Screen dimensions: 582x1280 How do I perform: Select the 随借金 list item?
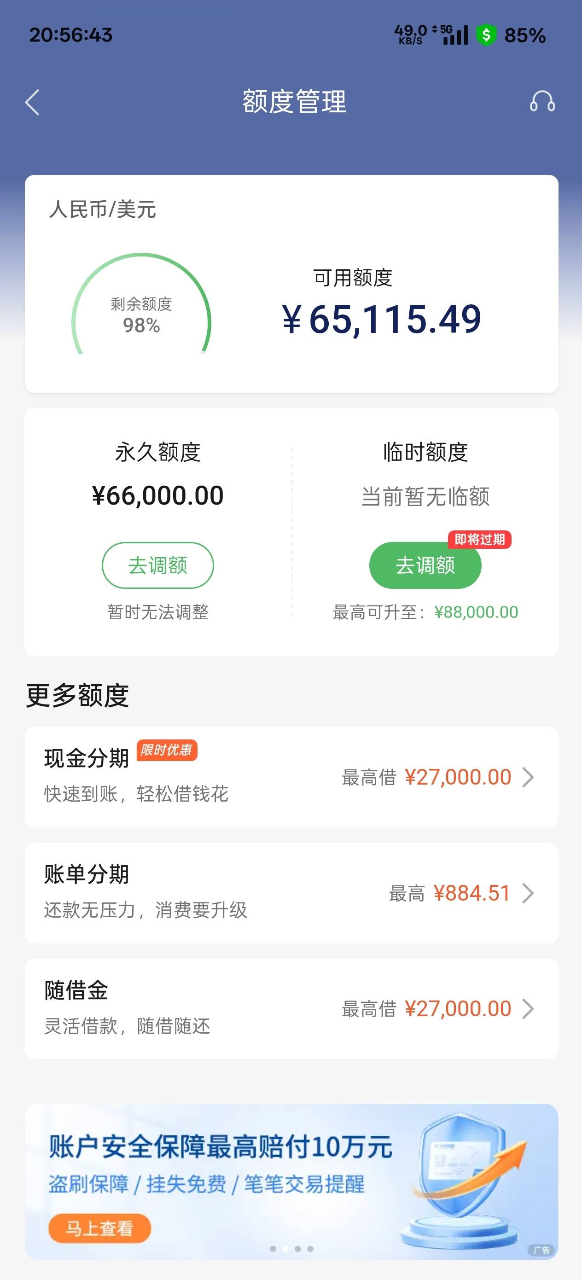pos(292,1009)
